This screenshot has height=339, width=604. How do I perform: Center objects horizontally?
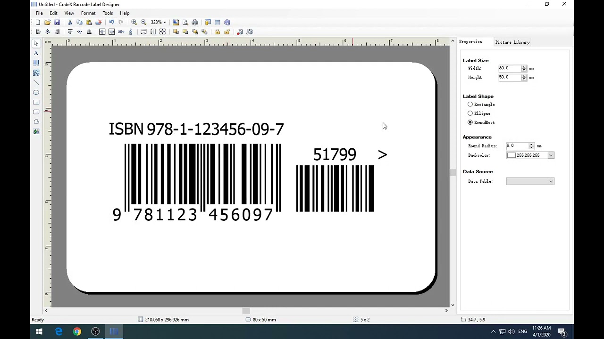(47, 32)
